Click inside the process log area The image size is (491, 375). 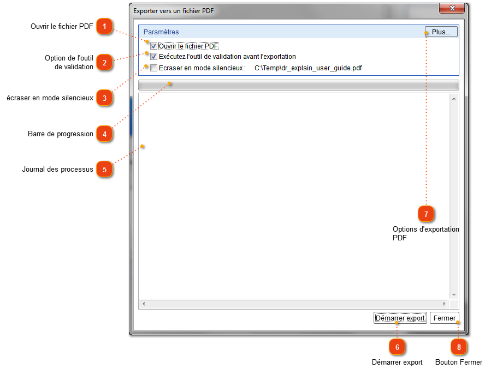294,196
